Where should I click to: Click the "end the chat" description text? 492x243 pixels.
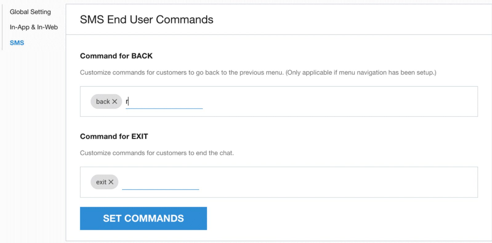pyautogui.click(x=157, y=153)
